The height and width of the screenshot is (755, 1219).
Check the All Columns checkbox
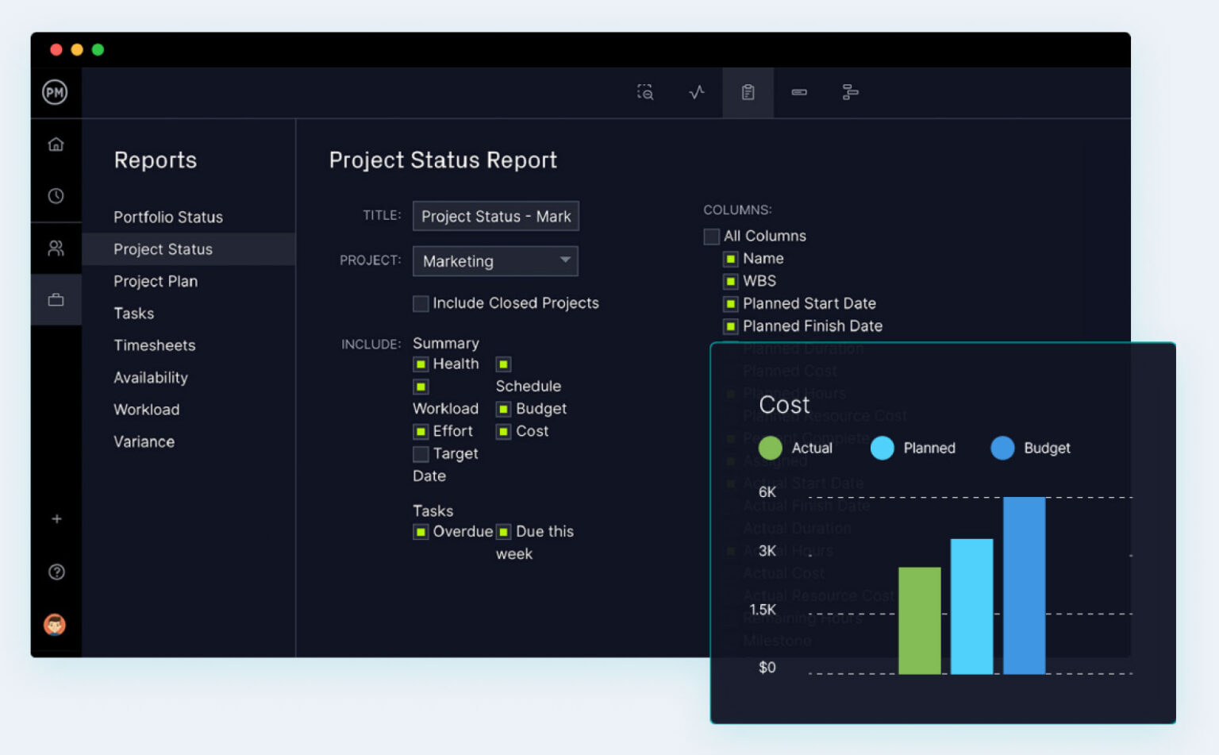[x=711, y=236]
